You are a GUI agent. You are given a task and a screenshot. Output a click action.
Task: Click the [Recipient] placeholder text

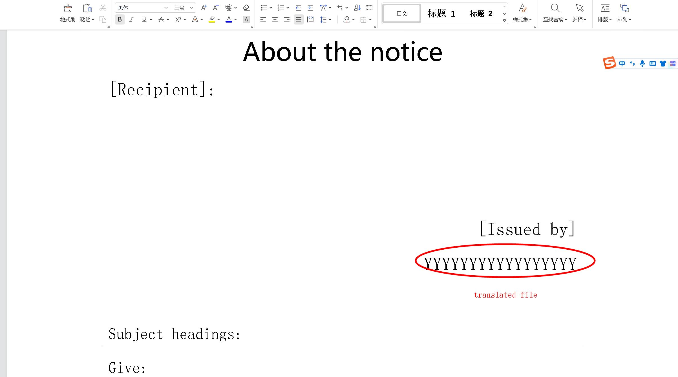click(161, 90)
